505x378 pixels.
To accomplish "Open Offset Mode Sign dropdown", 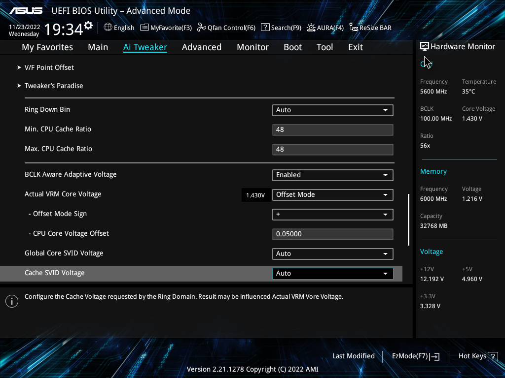I will click(x=333, y=215).
